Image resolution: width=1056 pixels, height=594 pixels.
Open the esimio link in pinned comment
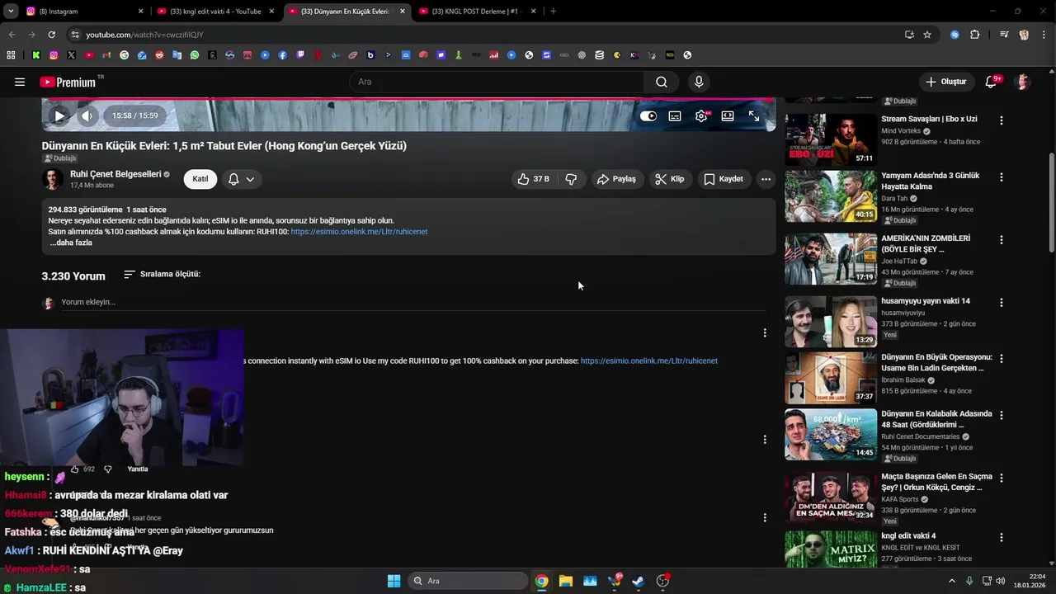pos(649,361)
